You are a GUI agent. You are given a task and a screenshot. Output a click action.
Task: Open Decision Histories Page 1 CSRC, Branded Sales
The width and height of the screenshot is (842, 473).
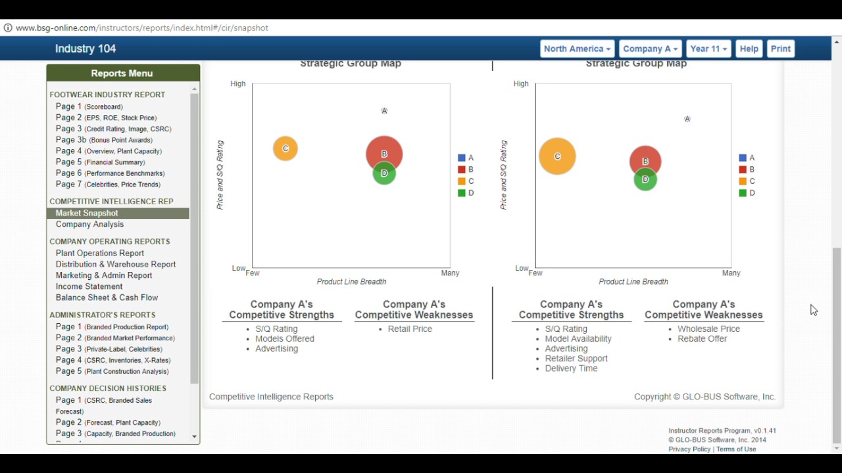coord(104,405)
